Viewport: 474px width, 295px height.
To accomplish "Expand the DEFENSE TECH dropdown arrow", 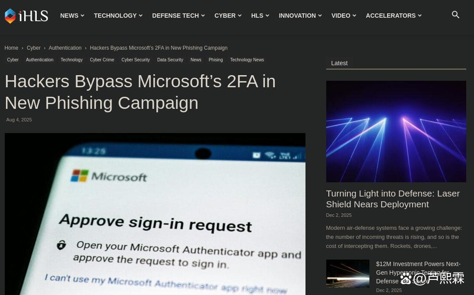I will point(203,16).
